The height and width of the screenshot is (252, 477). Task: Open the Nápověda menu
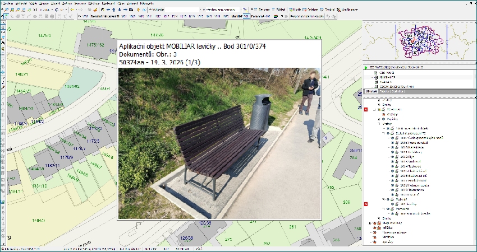click(146, 3)
